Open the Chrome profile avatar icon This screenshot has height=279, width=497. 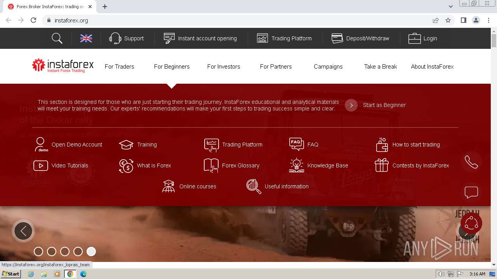[x=476, y=20]
